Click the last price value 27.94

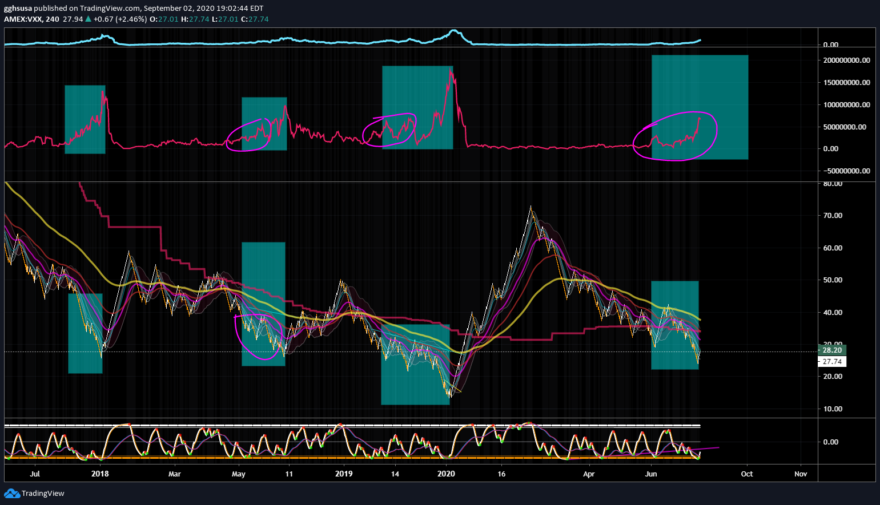(x=73, y=19)
